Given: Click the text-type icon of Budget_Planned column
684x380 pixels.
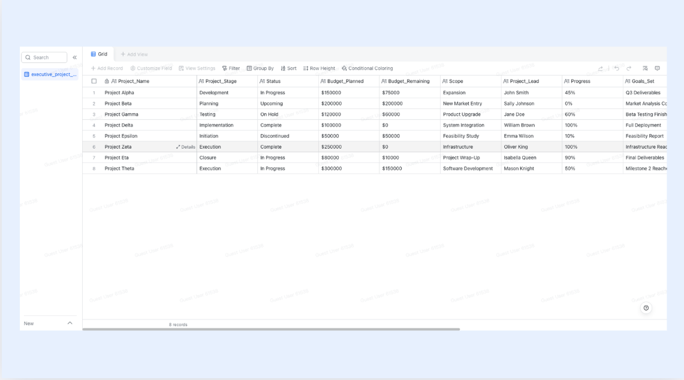Looking at the screenshot, I should click(x=323, y=81).
